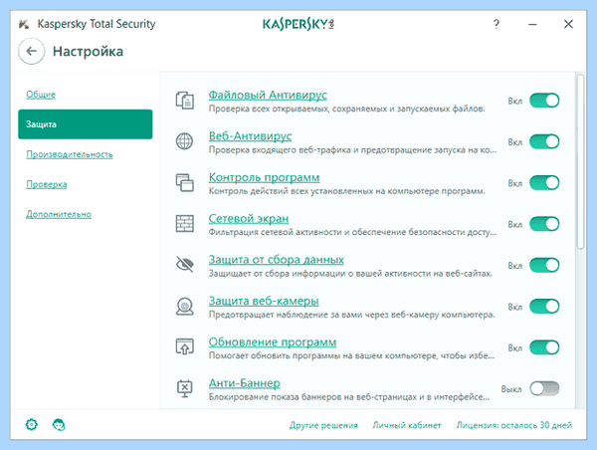
Task: Click the Анти-Баннер blocked banner icon
Action: click(185, 388)
